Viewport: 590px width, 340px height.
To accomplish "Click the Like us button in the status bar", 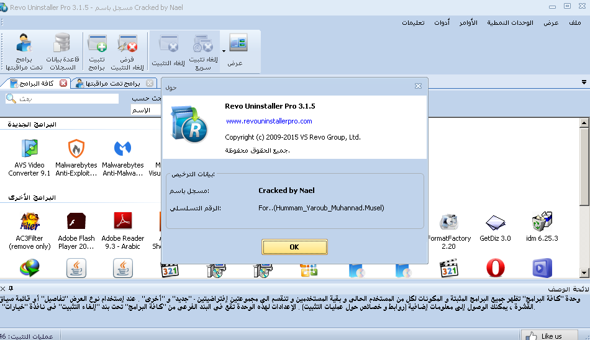I will pos(545,336).
